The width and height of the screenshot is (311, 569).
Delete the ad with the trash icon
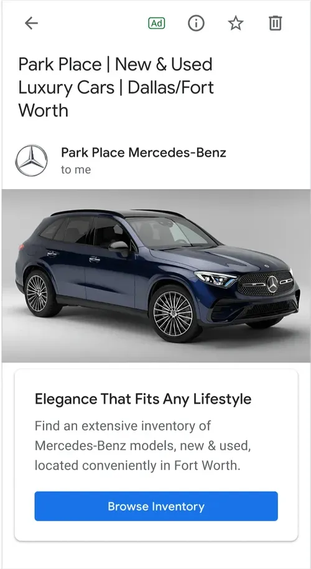275,24
